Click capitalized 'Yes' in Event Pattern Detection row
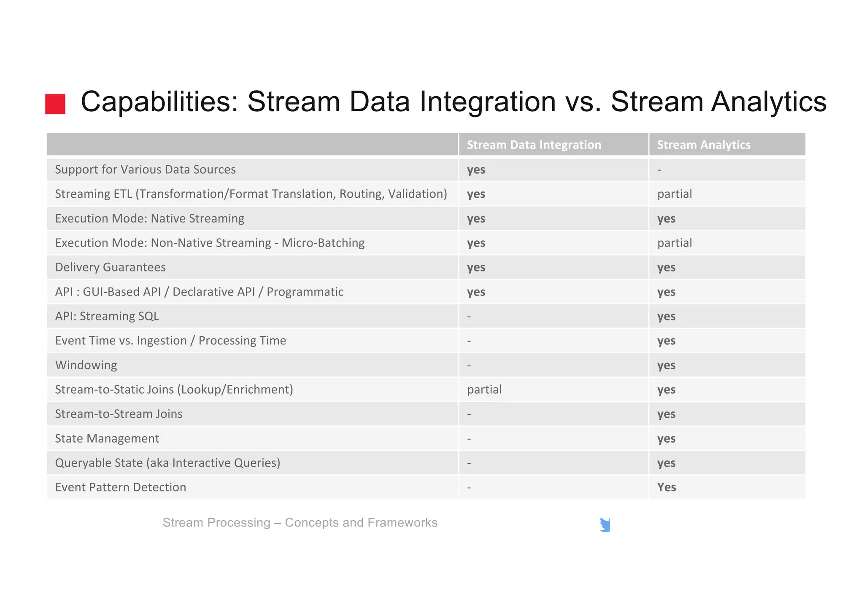This screenshot has height=610, width=864. tap(667, 487)
